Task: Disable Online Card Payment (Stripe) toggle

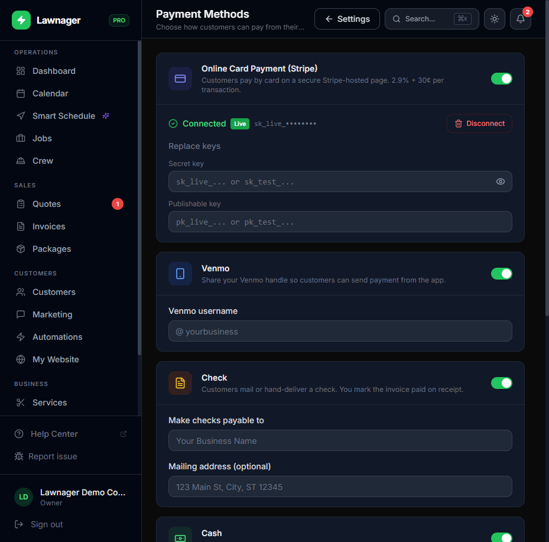Action: tap(501, 79)
